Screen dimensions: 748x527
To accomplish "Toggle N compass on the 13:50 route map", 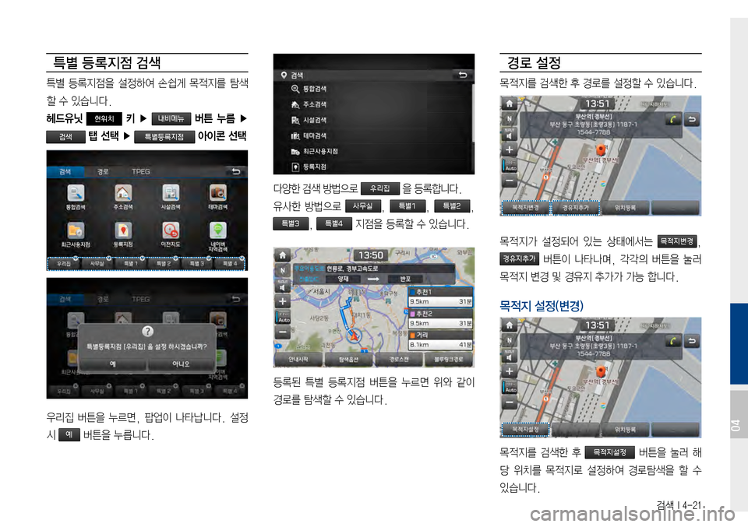I will coord(282,270).
